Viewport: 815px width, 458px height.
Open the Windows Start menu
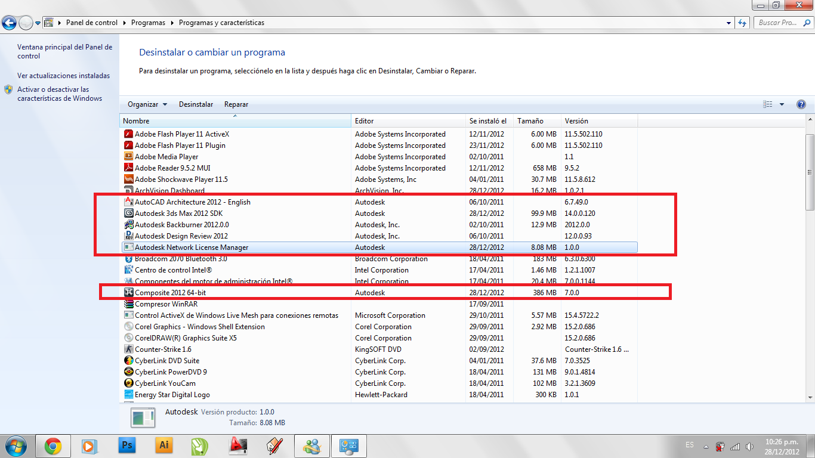coord(15,445)
